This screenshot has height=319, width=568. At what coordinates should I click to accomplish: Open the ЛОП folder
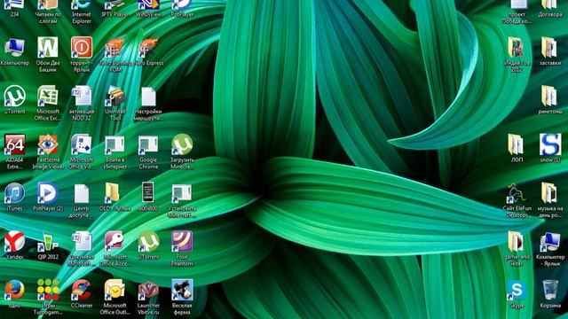(517, 148)
